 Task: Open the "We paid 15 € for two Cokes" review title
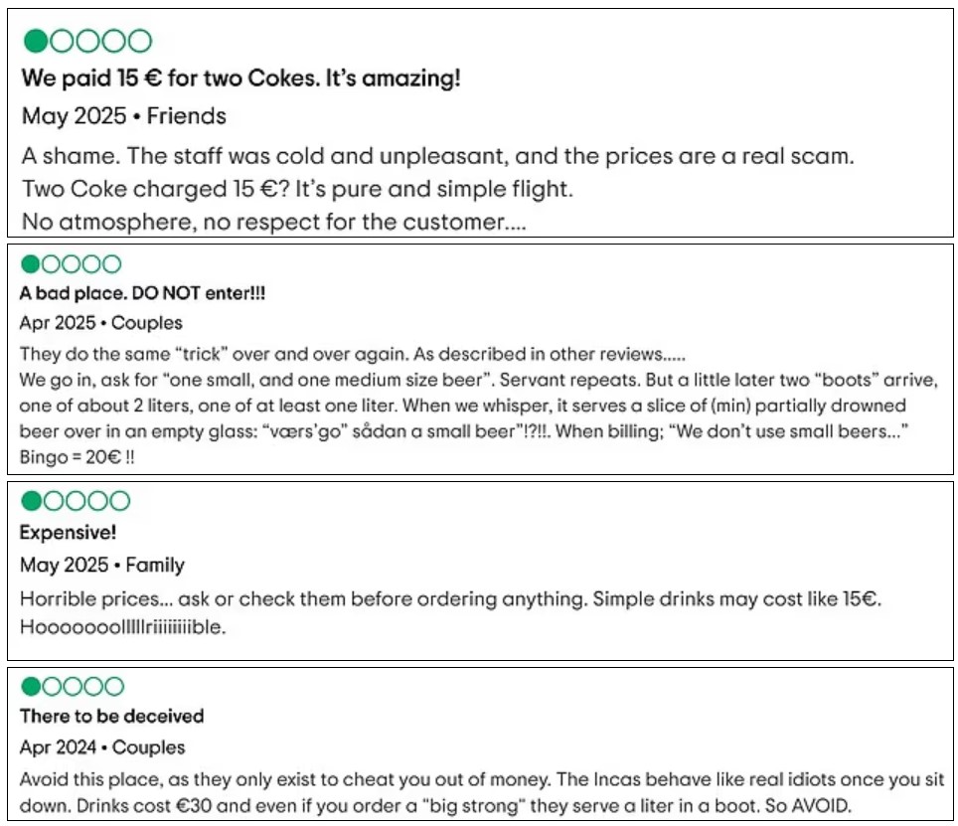(240, 79)
